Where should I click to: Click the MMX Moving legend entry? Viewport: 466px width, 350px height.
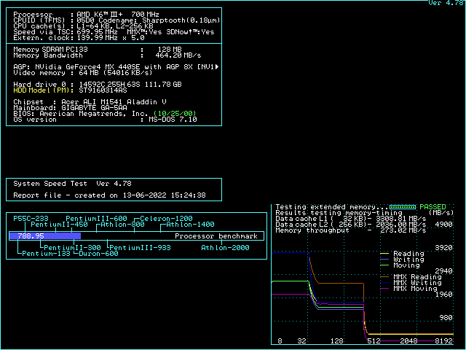coord(414,289)
